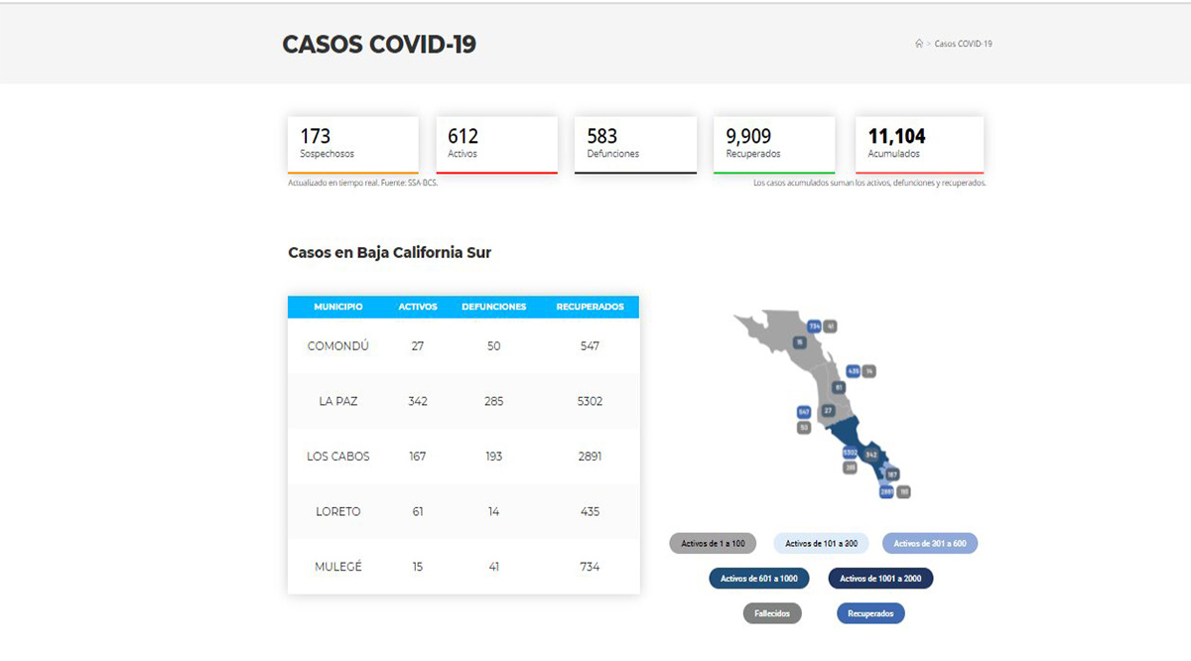The height and width of the screenshot is (661, 1191).
Task: Click the Activos de 101 a 300 legend swatch
Action: click(821, 544)
